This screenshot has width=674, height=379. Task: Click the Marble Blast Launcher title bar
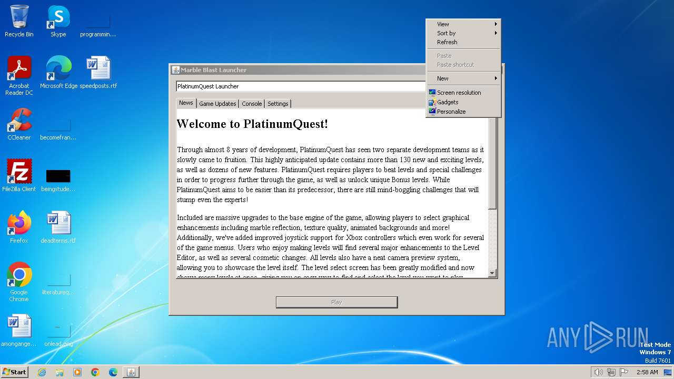(x=298, y=70)
